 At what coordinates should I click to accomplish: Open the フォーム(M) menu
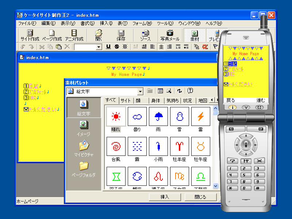[x=142, y=23]
